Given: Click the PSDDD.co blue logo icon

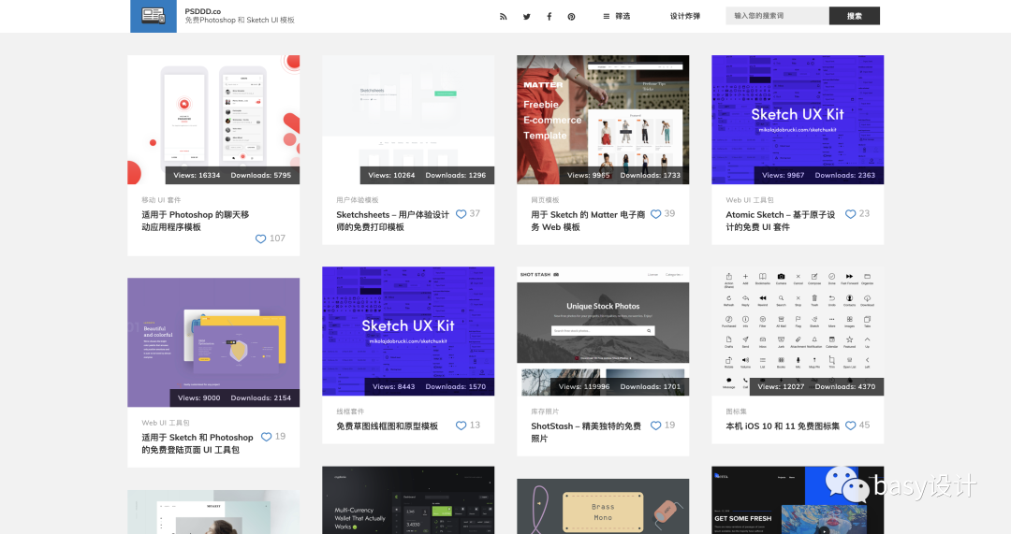Looking at the screenshot, I should (154, 16).
